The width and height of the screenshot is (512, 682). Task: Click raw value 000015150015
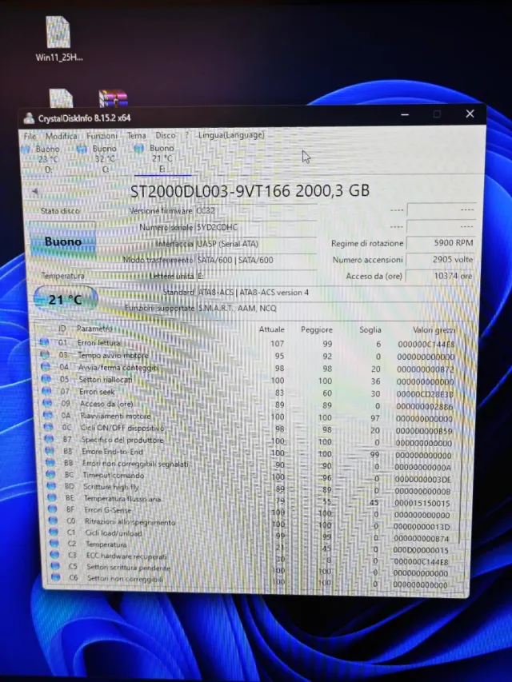click(x=422, y=503)
